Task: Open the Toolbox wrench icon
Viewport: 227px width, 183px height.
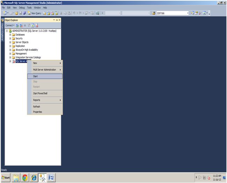Action: coord(200,13)
